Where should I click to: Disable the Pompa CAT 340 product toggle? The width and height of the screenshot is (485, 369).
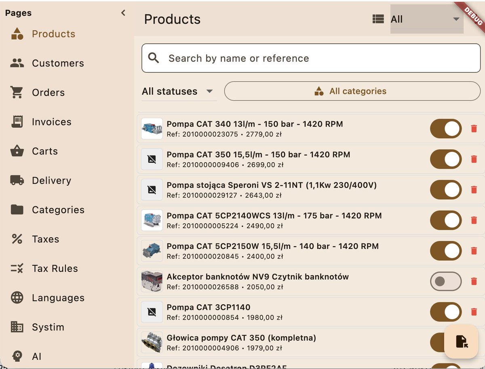coord(446,129)
